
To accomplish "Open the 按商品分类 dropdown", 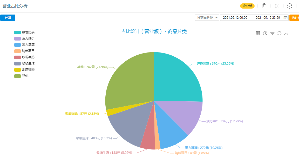I will (x=207, y=18).
